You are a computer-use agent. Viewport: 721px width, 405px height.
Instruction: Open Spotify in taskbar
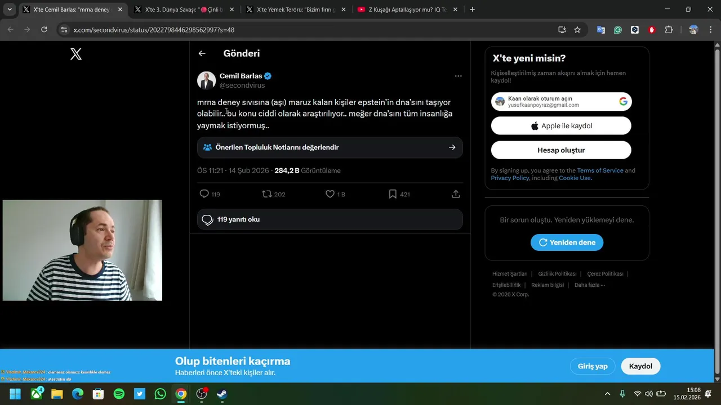pos(119,394)
